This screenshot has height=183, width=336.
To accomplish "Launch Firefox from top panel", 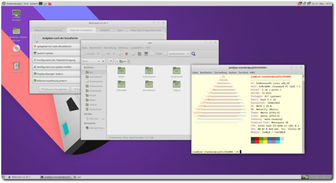I will pyautogui.click(x=50, y=3).
